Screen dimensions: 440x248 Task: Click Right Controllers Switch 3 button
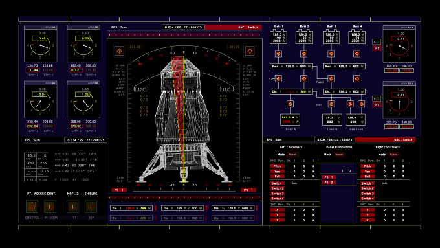click(368, 194)
